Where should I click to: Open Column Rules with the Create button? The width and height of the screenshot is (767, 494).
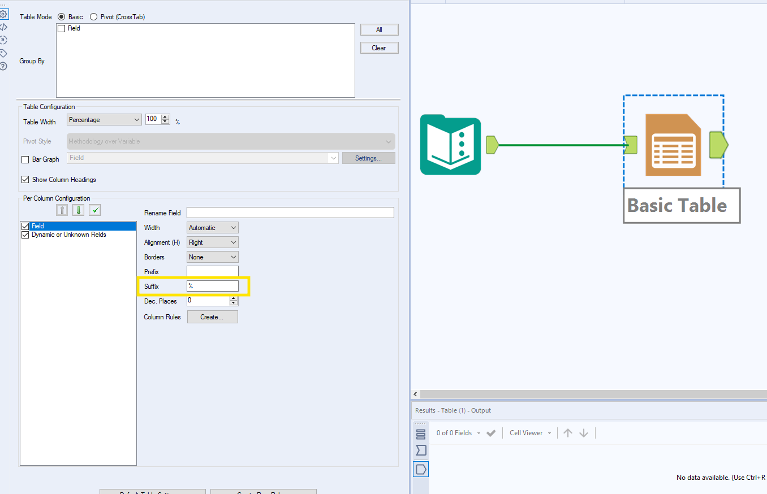(212, 317)
